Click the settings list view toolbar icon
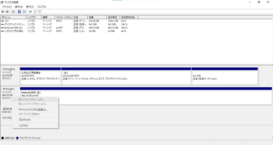 tap(40, 12)
